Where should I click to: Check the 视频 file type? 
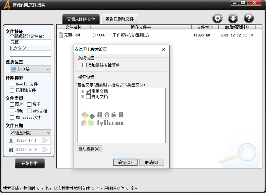coord(12,111)
